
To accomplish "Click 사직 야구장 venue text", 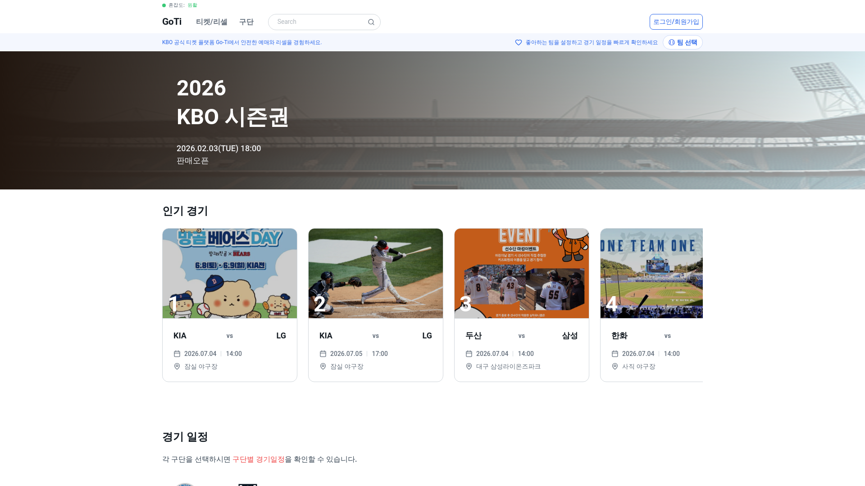I will click(639, 366).
